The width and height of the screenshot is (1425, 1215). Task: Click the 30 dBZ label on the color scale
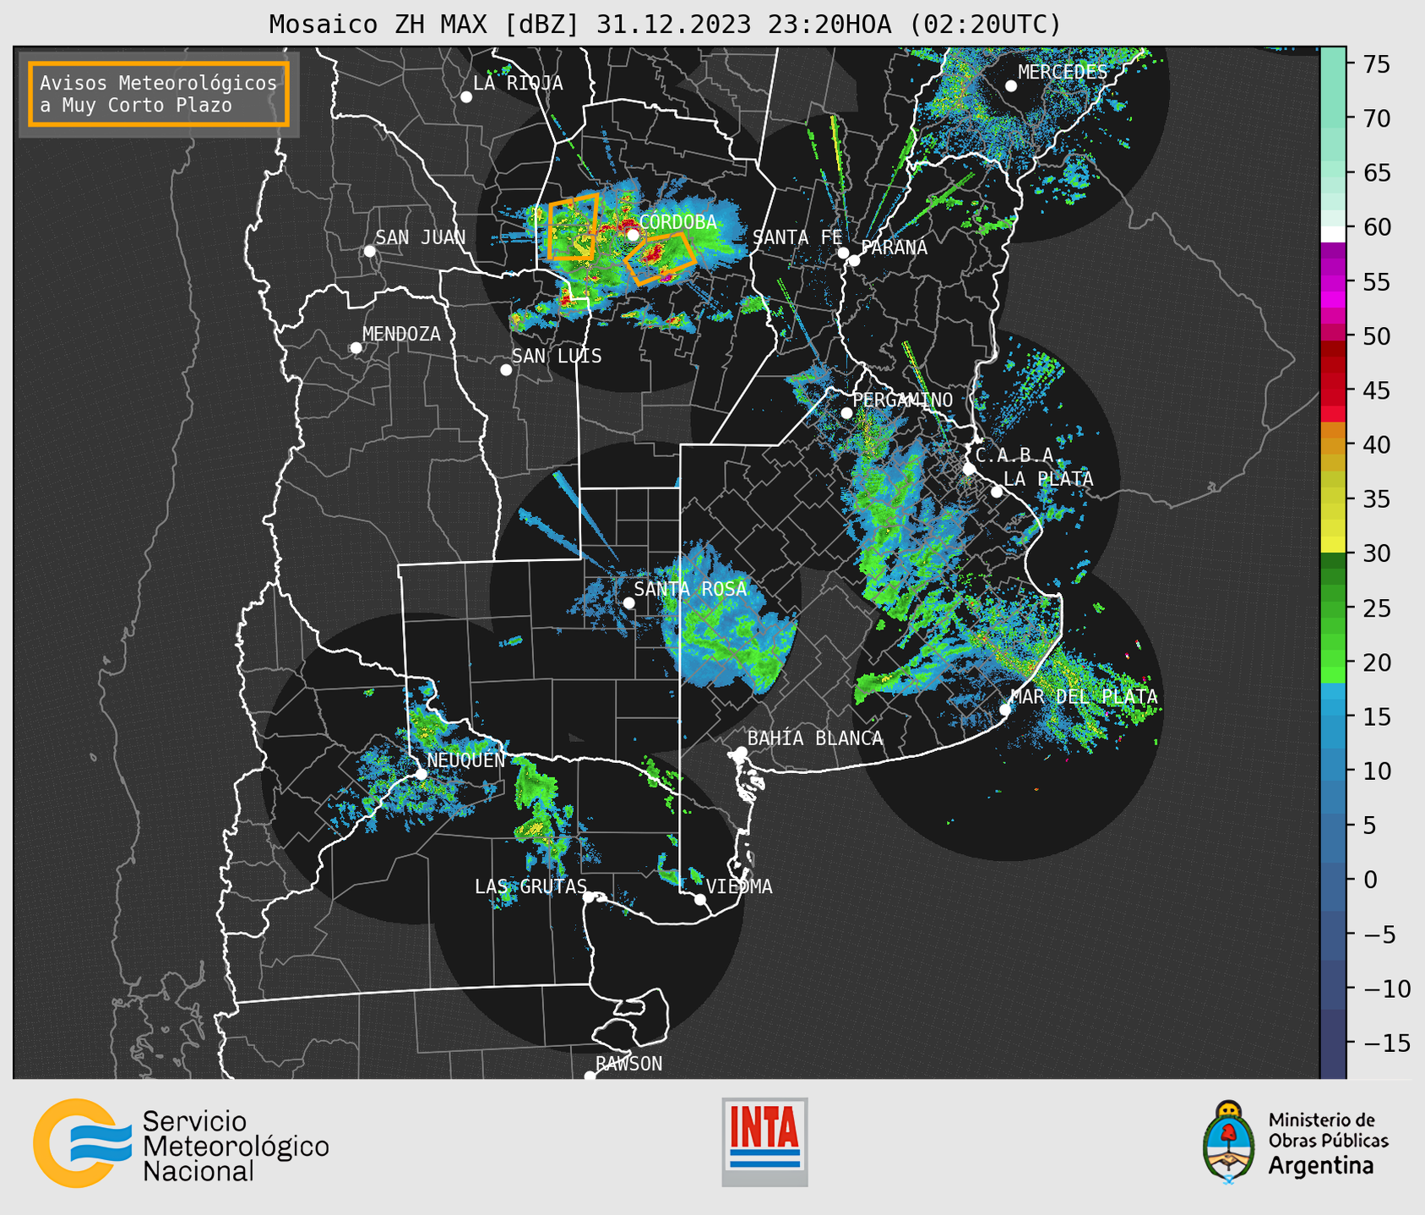pyautogui.click(x=1376, y=553)
